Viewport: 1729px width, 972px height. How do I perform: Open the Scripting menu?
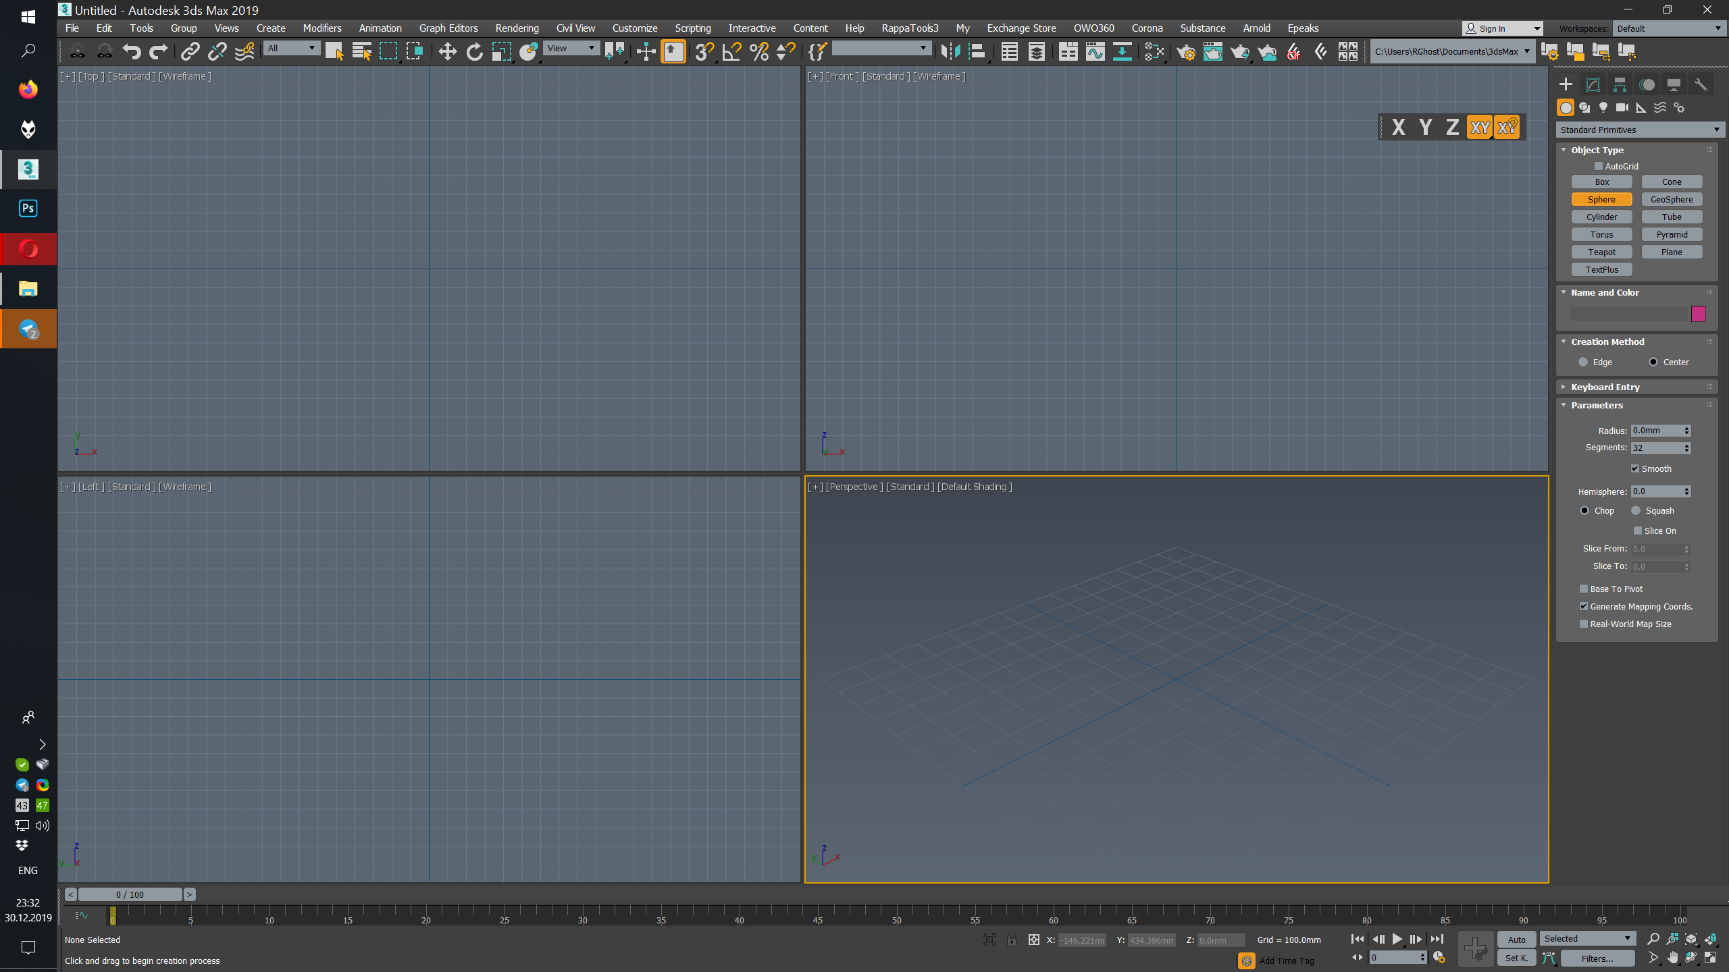point(693,28)
